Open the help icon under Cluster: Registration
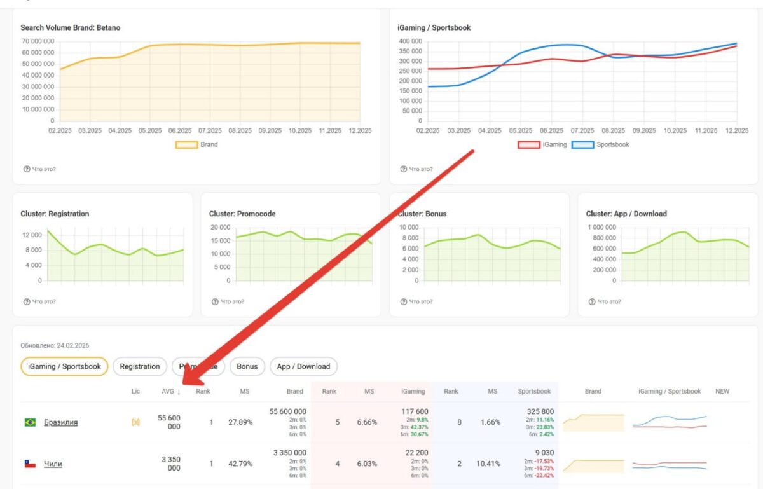The height and width of the screenshot is (489, 763). coord(27,301)
